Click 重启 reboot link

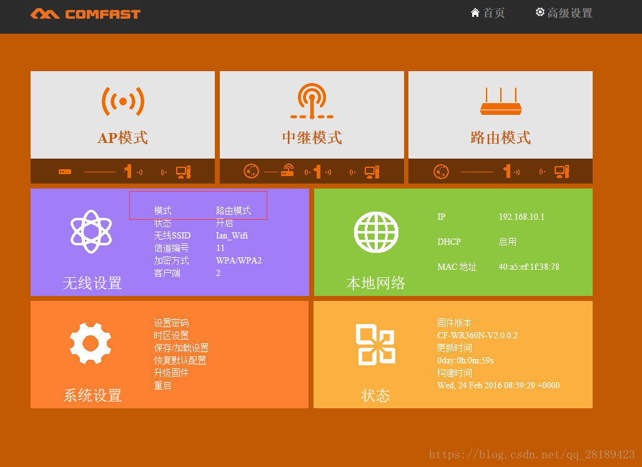point(162,385)
